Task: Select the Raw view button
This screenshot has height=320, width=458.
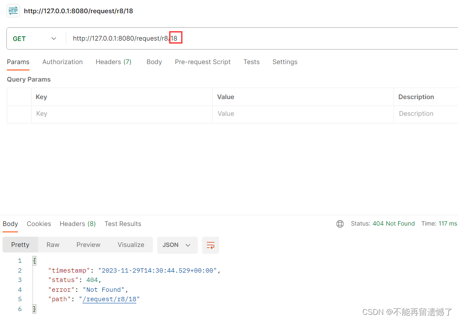Action: tap(53, 245)
